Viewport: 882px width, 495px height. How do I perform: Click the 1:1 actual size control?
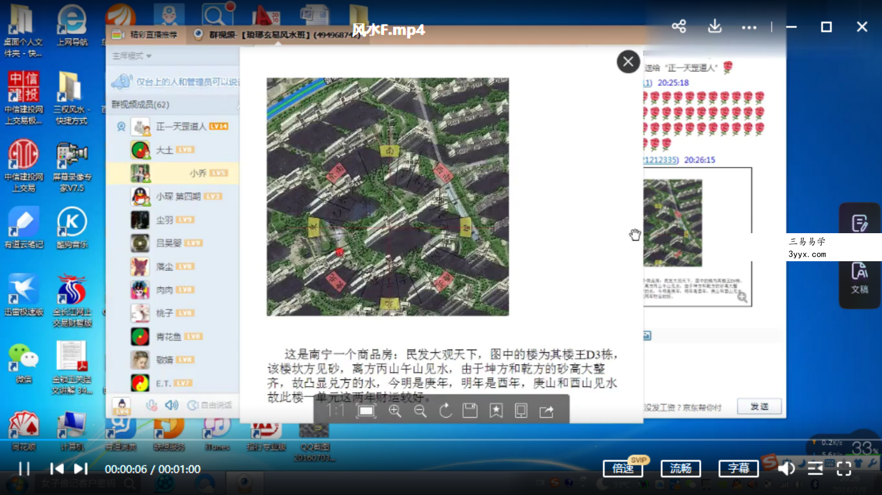[x=335, y=411]
